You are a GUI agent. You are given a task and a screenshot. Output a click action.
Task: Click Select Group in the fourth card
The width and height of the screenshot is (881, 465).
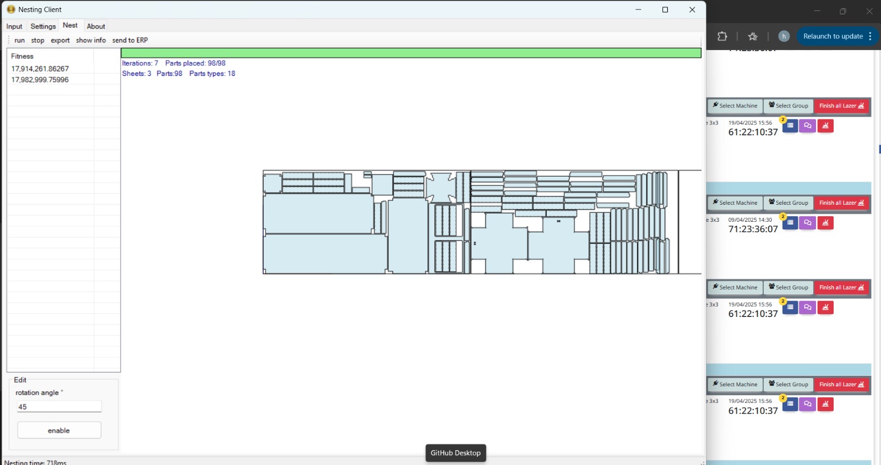[x=788, y=384]
